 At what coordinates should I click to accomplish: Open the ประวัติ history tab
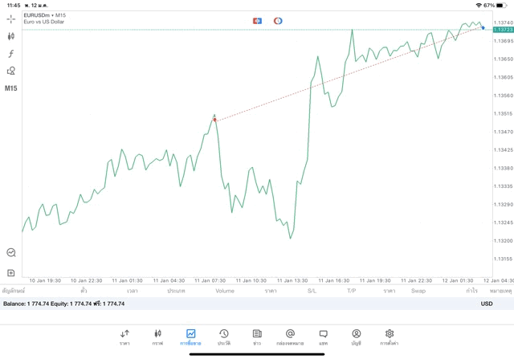pyautogui.click(x=224, y=337)
